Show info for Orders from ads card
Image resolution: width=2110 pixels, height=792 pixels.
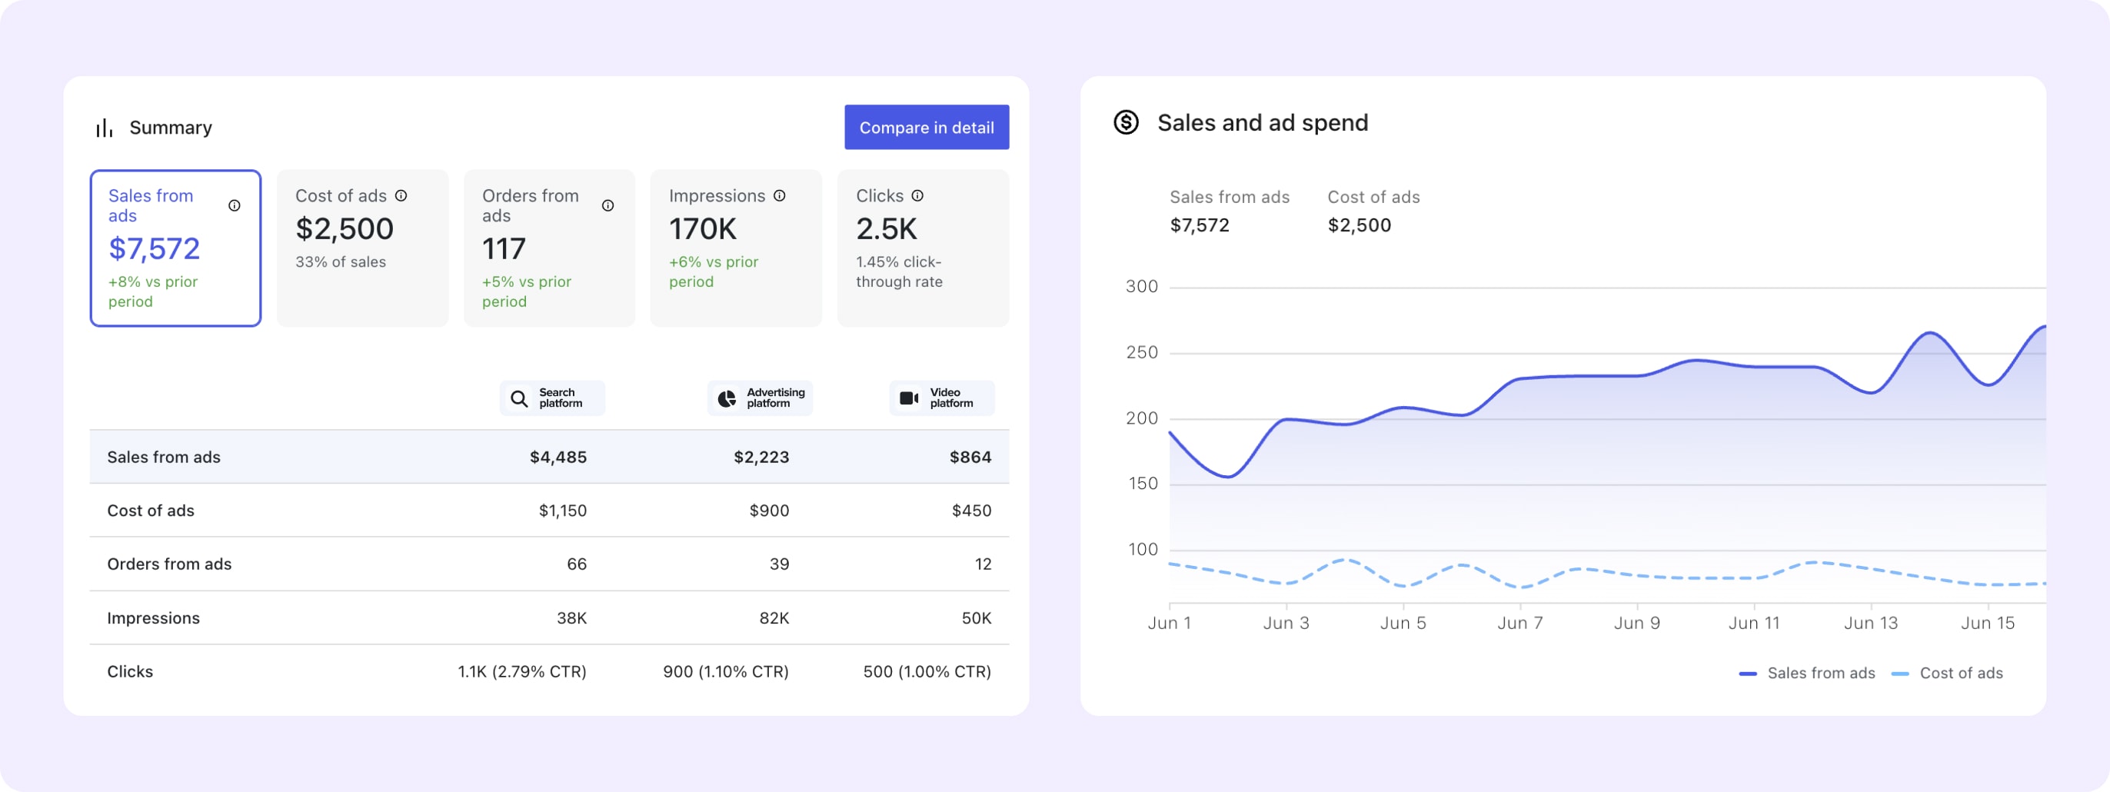(607, 205)
